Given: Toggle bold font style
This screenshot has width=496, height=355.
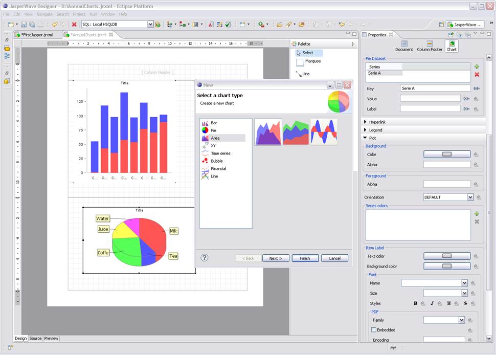Looking at the screenshot, I should [415, 303].
